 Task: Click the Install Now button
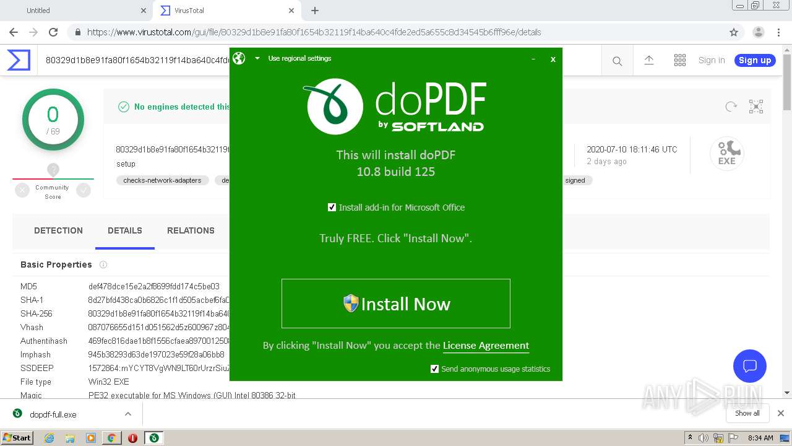[396, 304]
